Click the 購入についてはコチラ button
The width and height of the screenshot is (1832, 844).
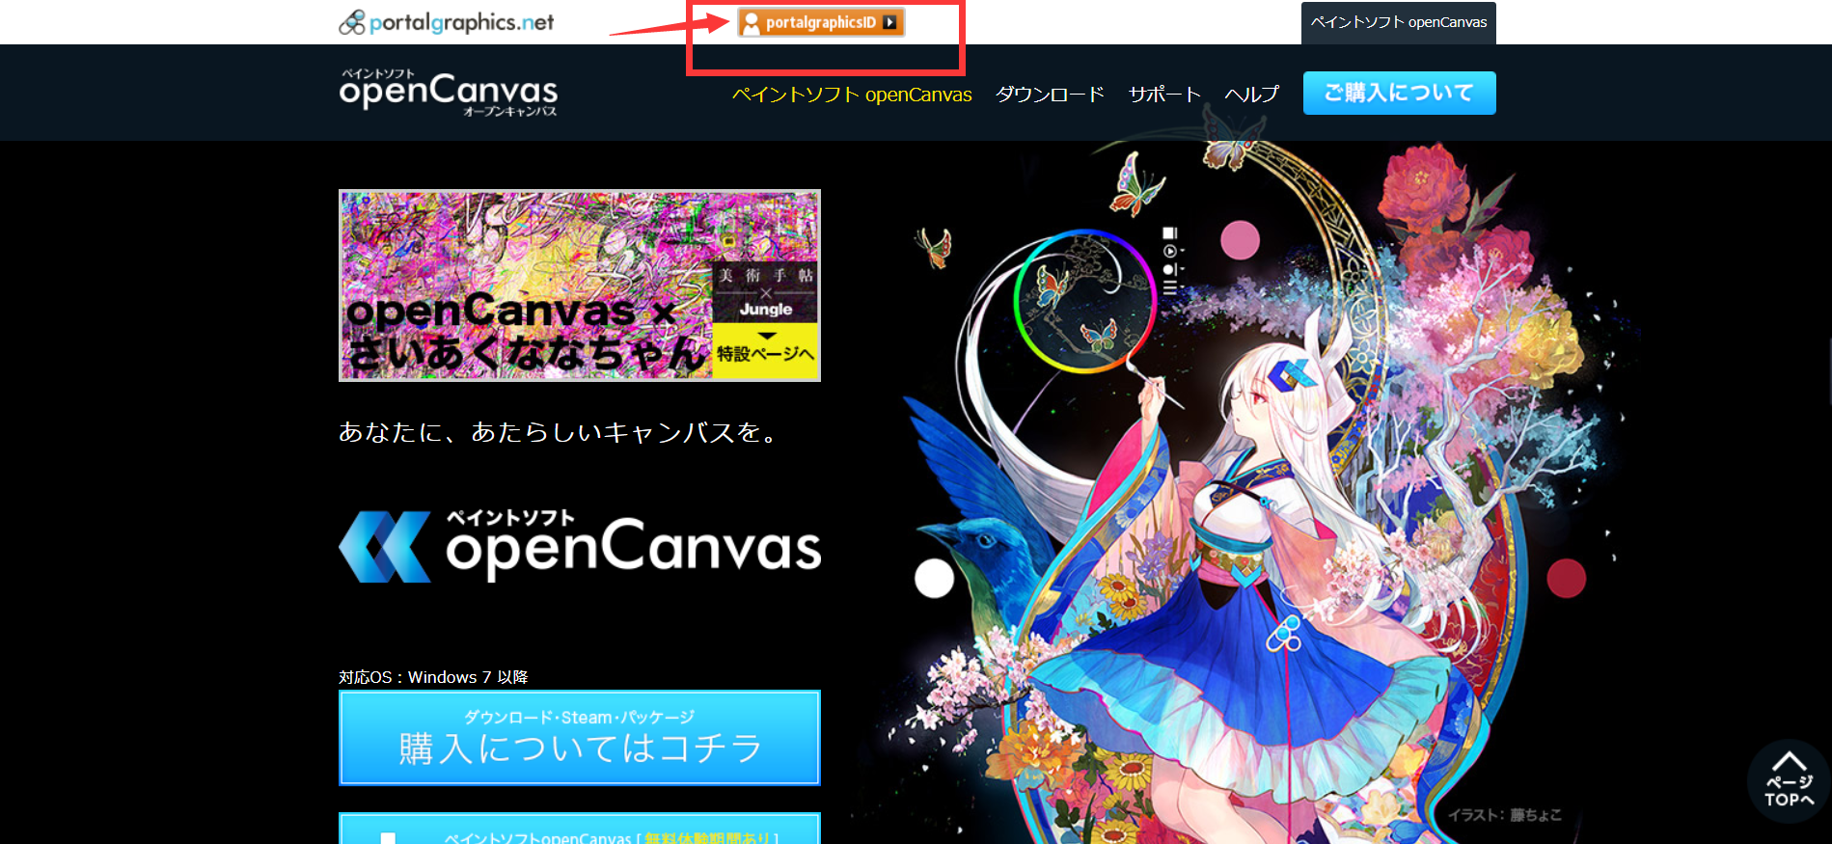(579, 738)
